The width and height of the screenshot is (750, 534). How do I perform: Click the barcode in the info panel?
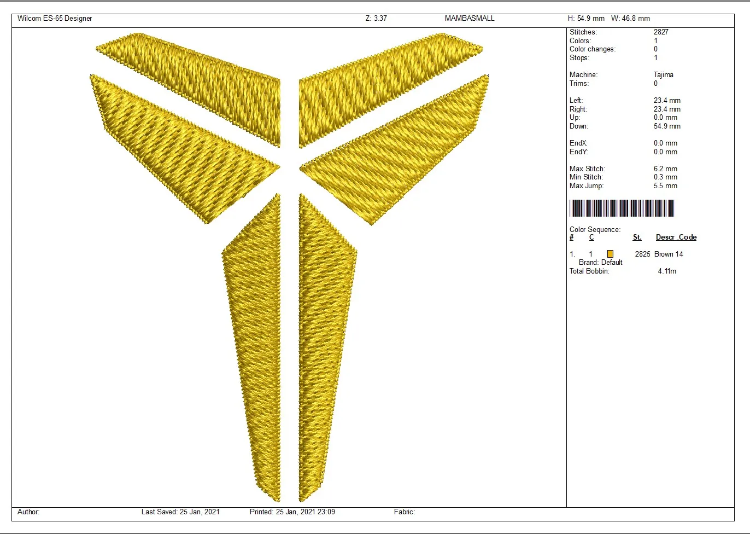[622, 208]
